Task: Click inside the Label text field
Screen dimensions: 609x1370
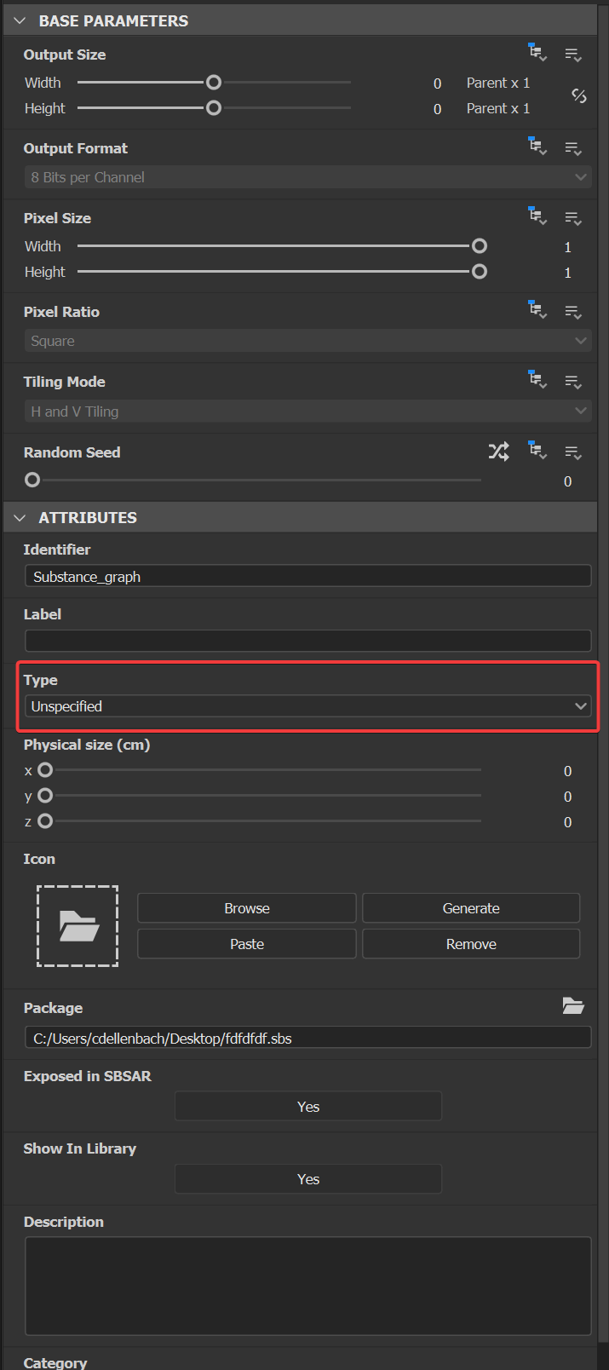Action: (x=307, y=641)
